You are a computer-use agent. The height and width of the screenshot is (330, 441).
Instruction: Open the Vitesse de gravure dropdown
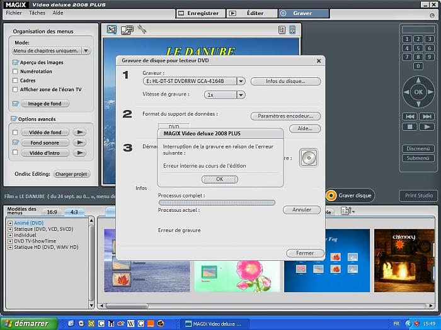[x=241, y=95]
